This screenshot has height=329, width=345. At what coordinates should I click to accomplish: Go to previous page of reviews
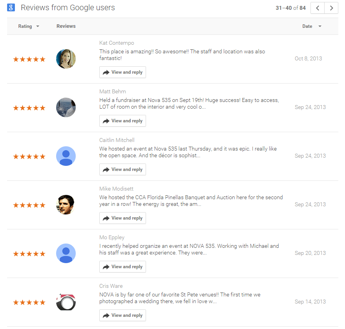point(317,8)
